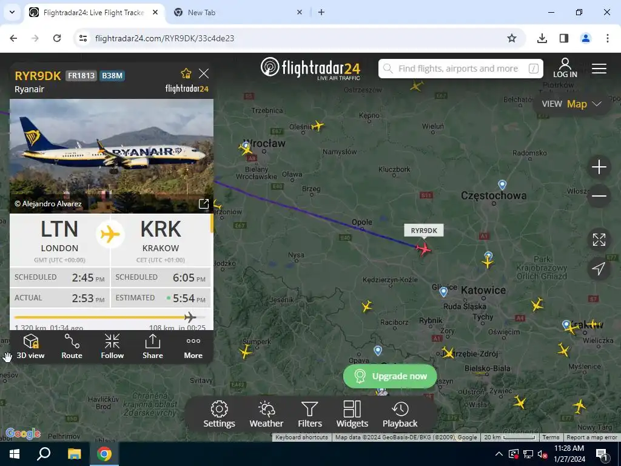
Task: Start Playback mode
Action: click(x=400, y=414)
